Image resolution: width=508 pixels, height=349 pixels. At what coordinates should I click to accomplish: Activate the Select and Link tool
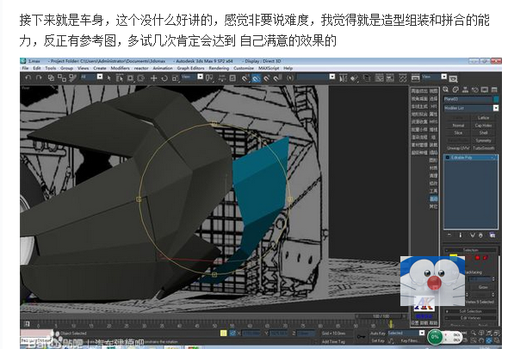pos(51,78)
